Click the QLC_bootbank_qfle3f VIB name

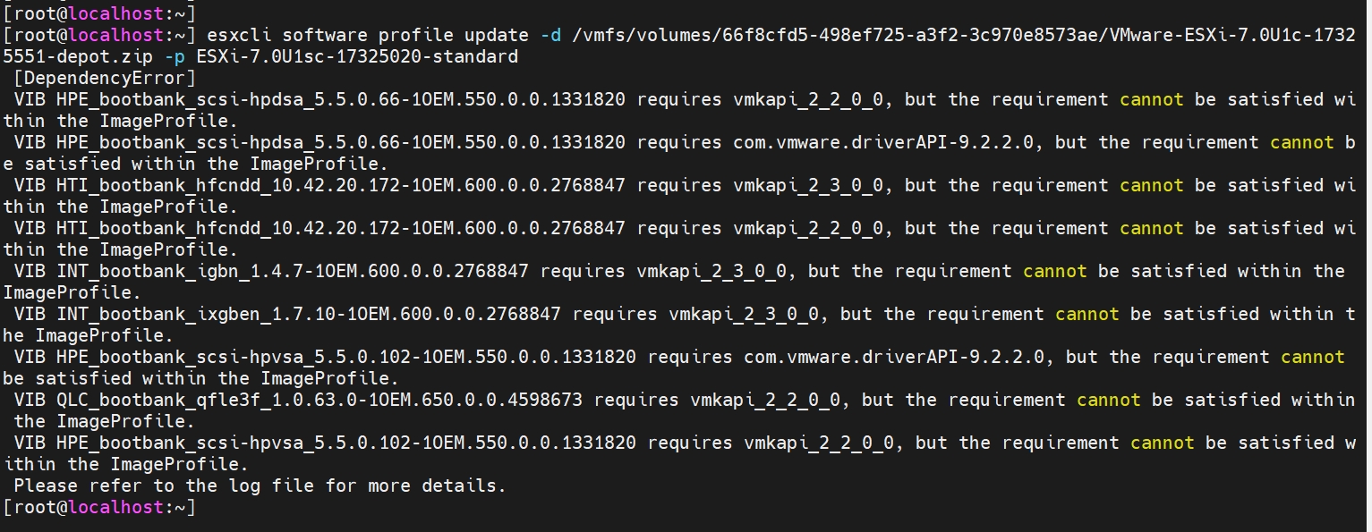pyautogui.click(x=319, y=400)
